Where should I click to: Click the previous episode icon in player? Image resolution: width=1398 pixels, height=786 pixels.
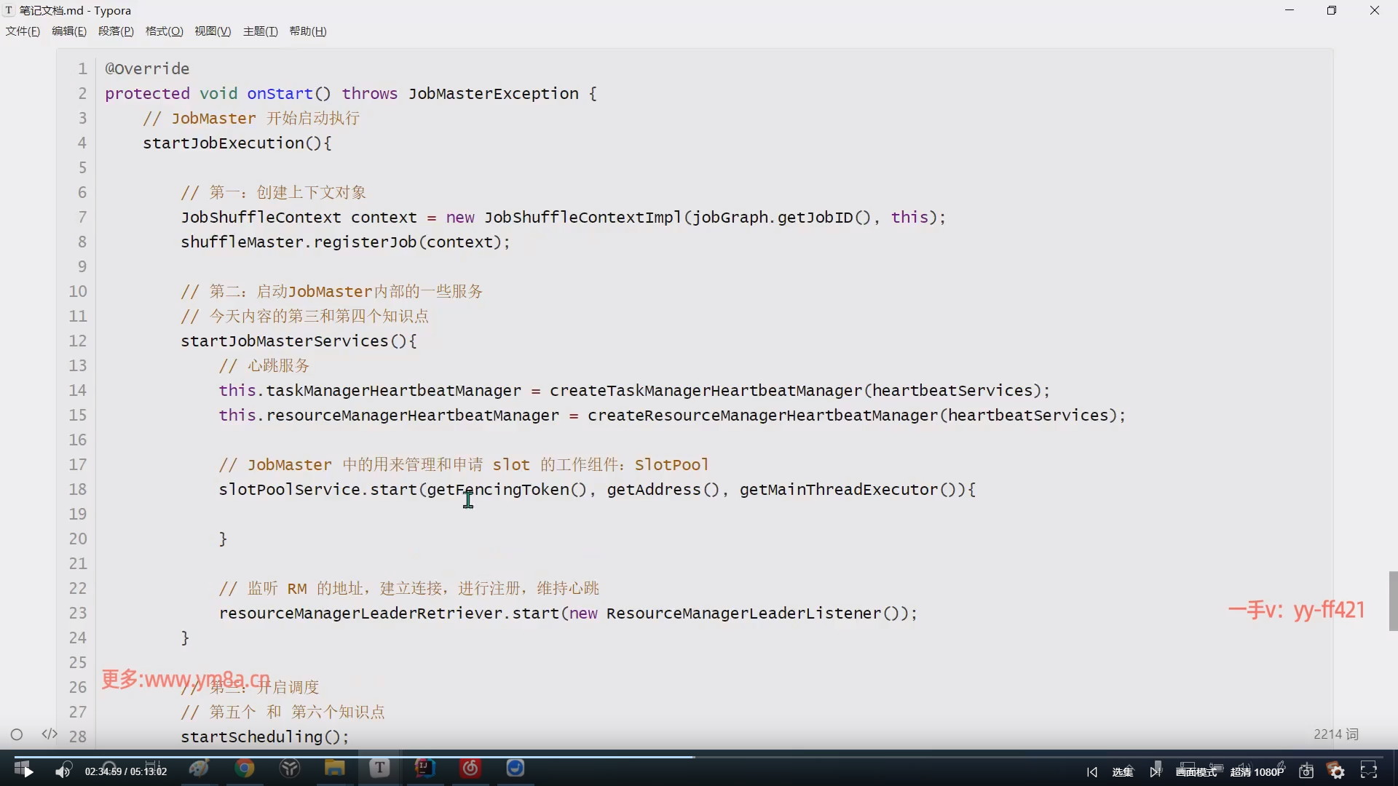point(1091,771)
